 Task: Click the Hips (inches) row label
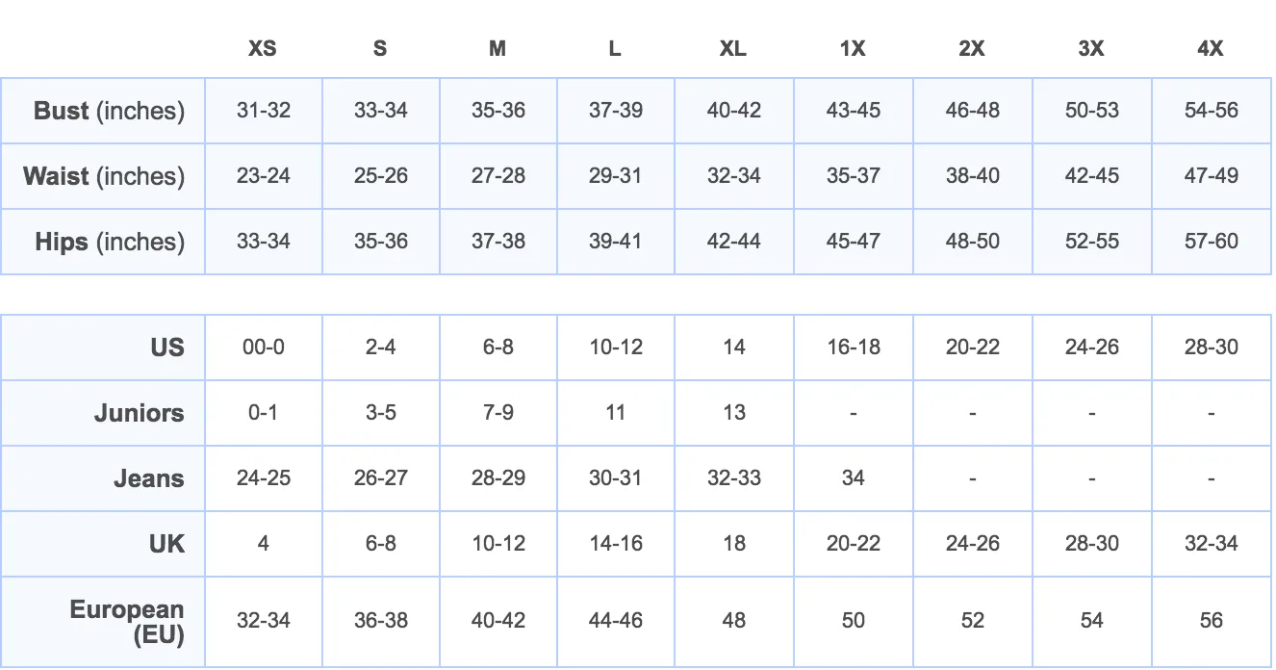pos(110,242)
